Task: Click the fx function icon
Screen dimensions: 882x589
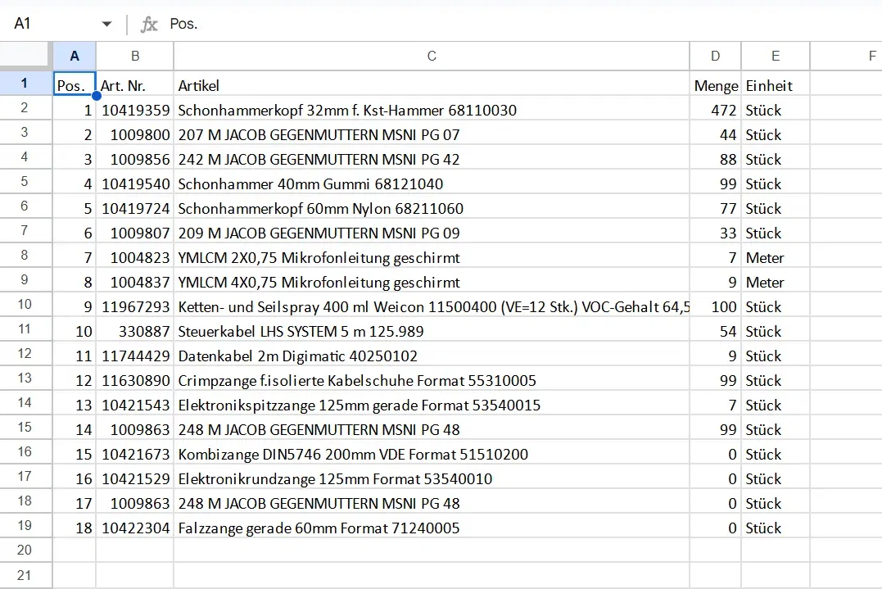Action: [x=149, y=24]
